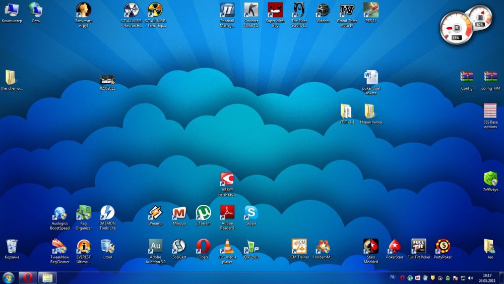Image resolution: width=504 pixels, height=284 pixels.
Task: Click the RU language indicator
Action: click(x=393, y=277)
